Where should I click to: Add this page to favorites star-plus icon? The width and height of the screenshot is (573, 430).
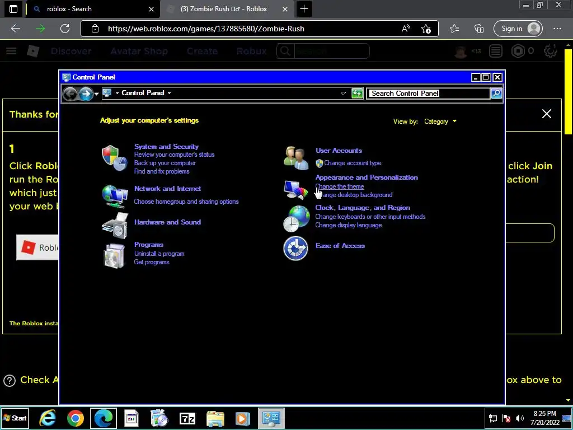426,29
